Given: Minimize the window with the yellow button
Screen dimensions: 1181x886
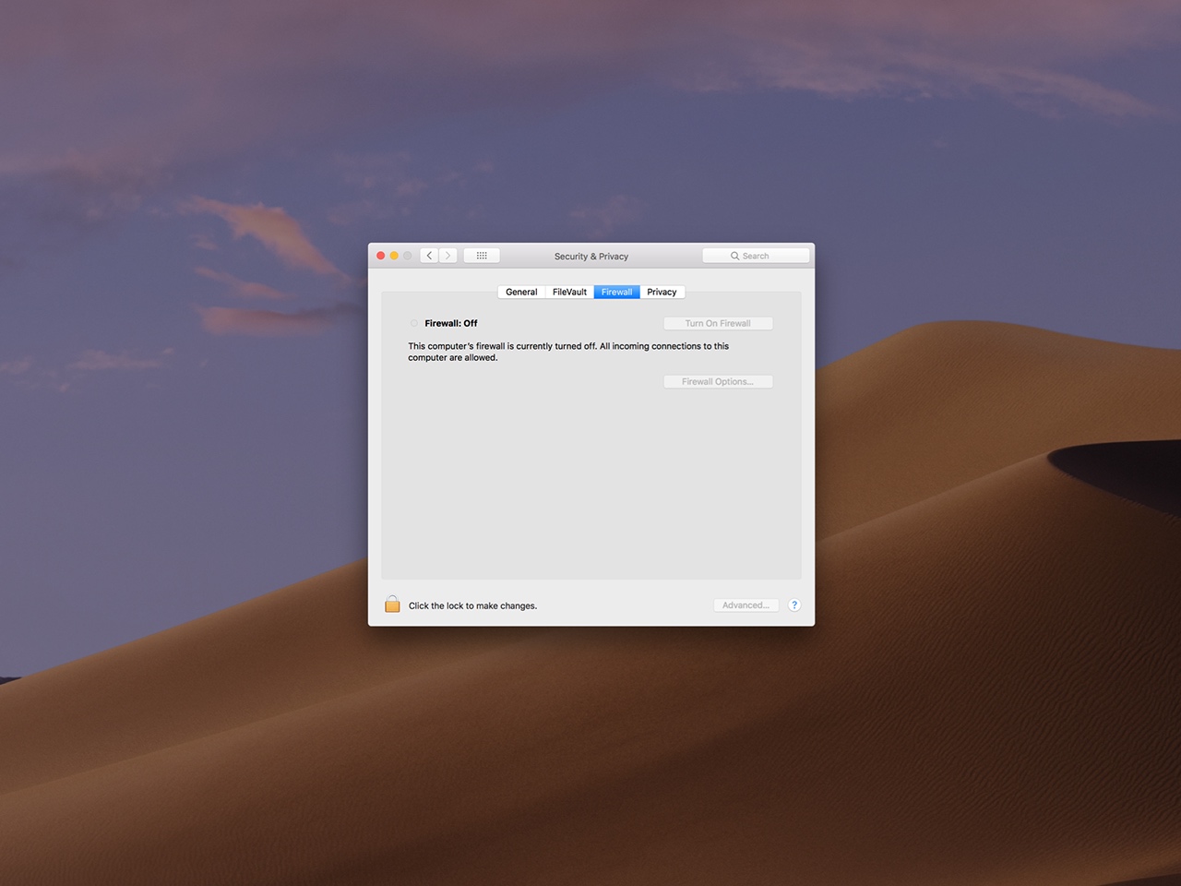Looking at the screenshot, I should click(x=394, y=256).
